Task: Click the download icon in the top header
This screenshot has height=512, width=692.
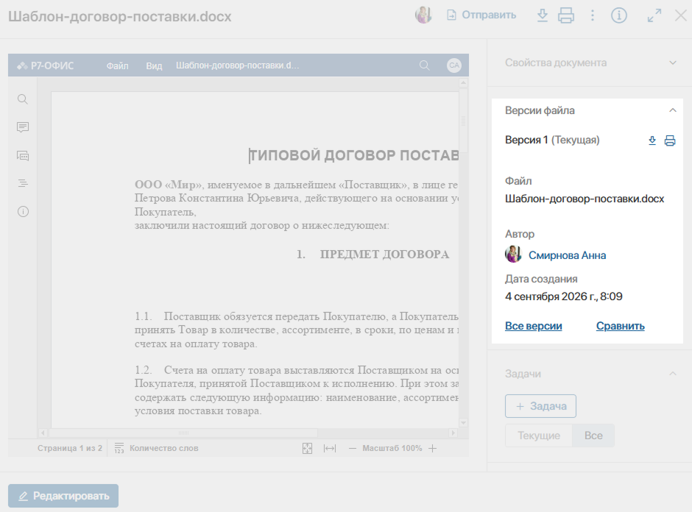Action: 543,15
